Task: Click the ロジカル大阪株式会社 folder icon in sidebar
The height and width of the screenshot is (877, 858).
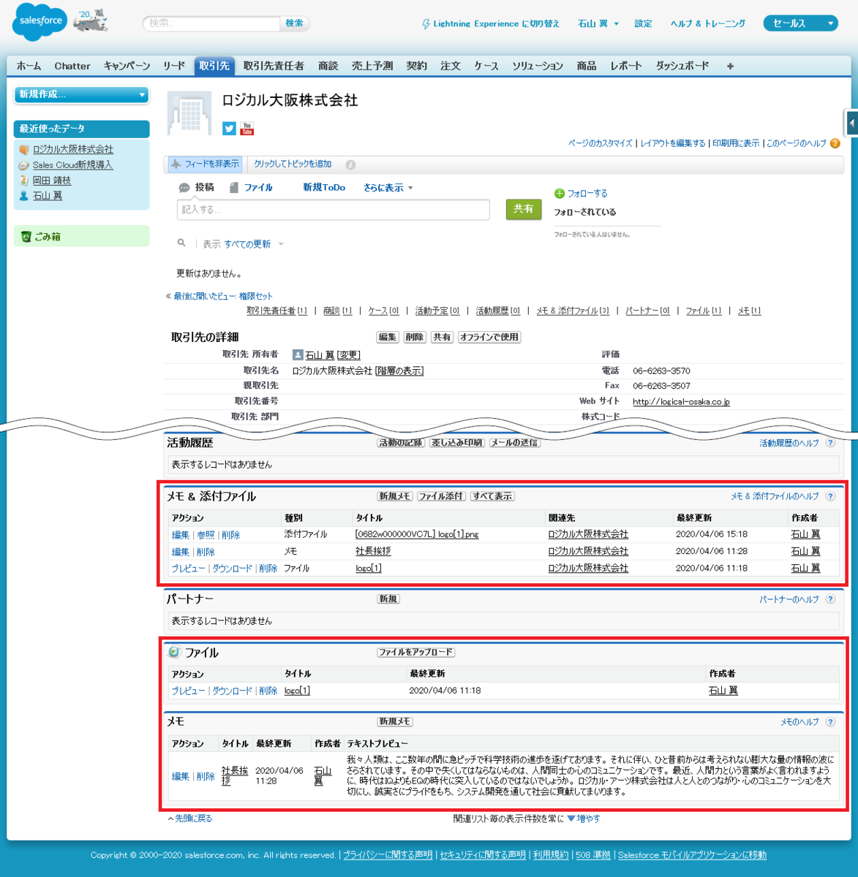Action: point(23,150)
